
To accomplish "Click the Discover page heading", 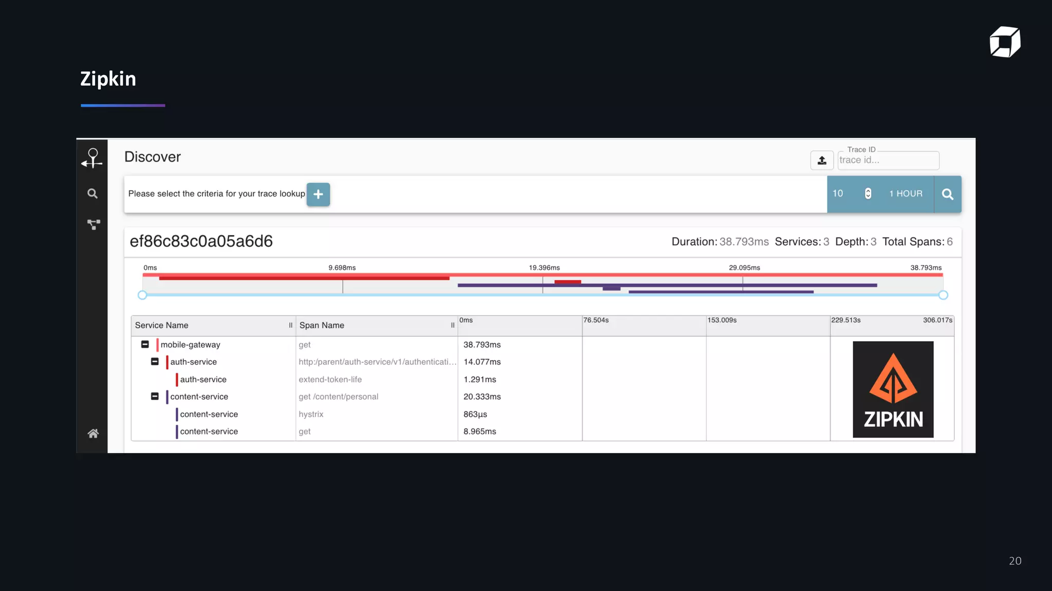I will coord(153,156).
